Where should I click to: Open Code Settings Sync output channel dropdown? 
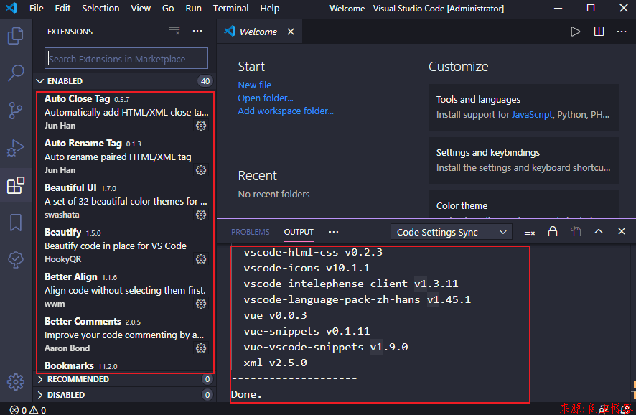point(452,232)
